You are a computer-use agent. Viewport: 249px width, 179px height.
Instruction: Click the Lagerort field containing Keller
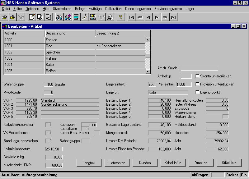pos(168,92)
